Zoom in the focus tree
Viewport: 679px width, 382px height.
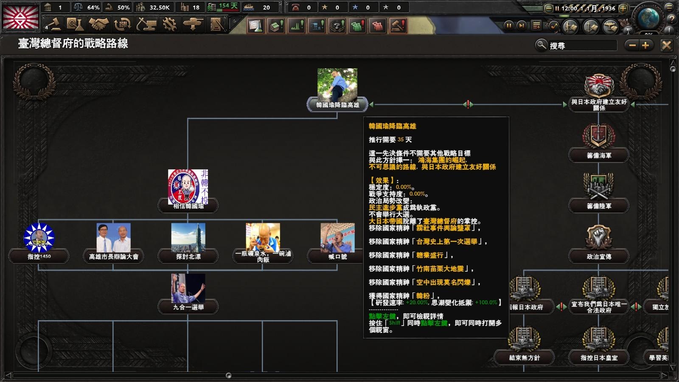[646, 45]
